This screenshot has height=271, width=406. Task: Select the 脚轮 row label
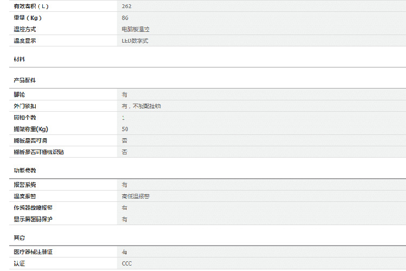19,94
